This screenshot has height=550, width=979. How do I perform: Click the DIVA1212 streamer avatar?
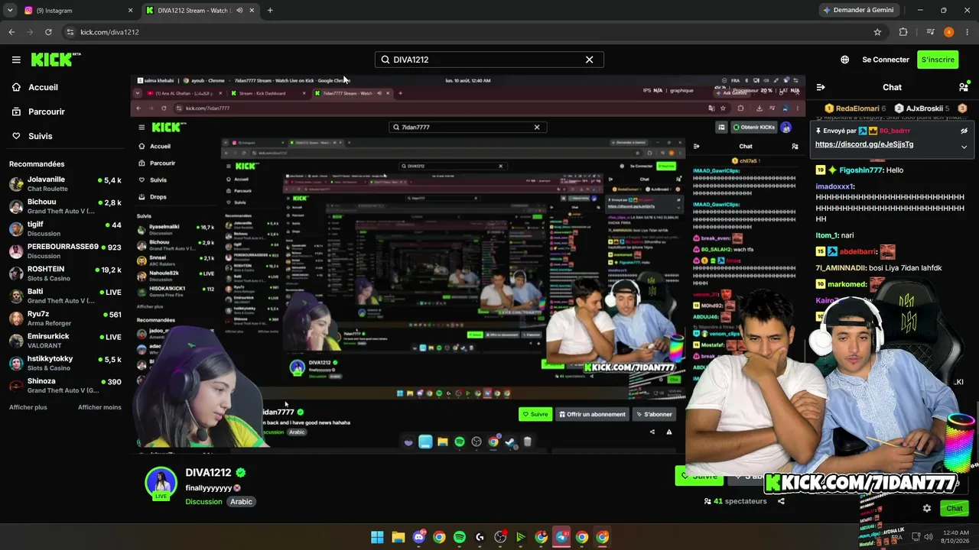click(x=161, y=482)
